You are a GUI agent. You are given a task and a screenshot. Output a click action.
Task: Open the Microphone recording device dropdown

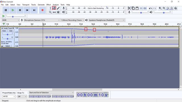[42, 20]
